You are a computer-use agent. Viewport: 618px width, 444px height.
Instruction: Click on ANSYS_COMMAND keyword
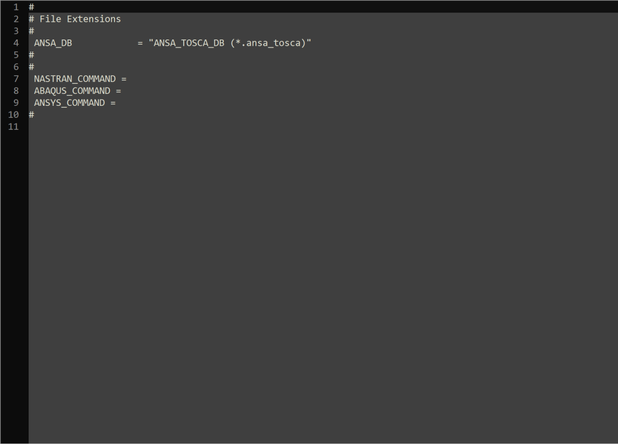coord(69,103)
